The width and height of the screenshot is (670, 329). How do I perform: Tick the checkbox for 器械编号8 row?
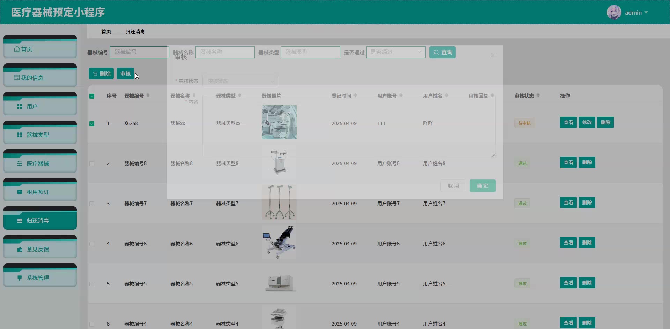(x=92, y=163)
